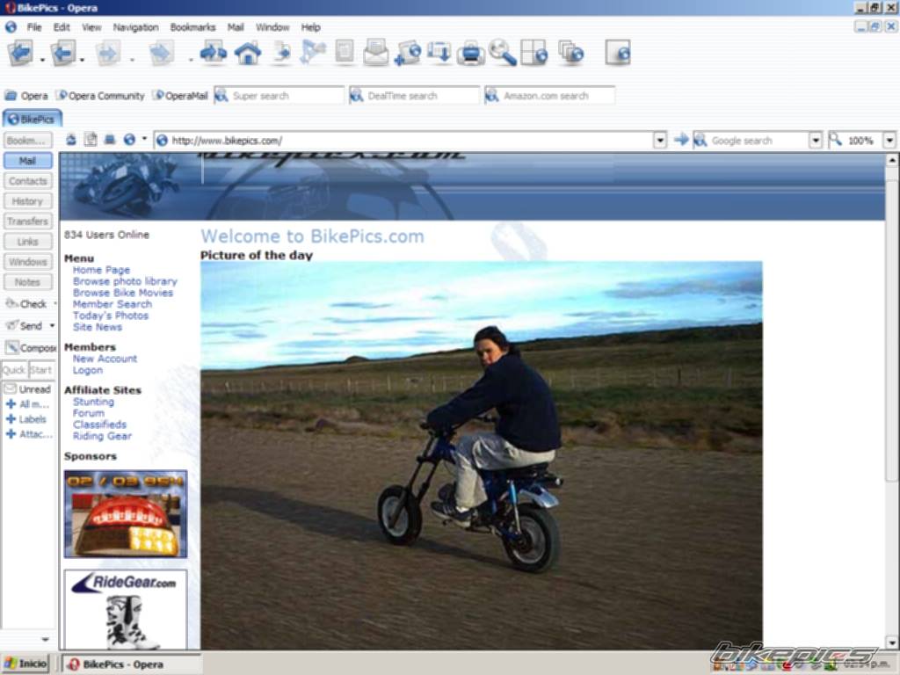Click the Quick find mail field
The width and height of the screenshot is (900, 675).
point(14,370)
